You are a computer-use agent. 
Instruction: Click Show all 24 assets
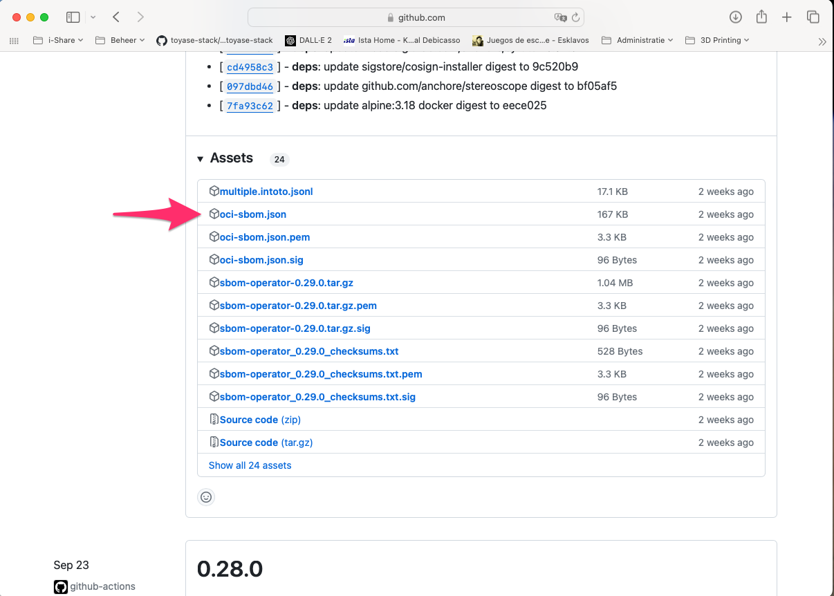[x=250, y=465]
